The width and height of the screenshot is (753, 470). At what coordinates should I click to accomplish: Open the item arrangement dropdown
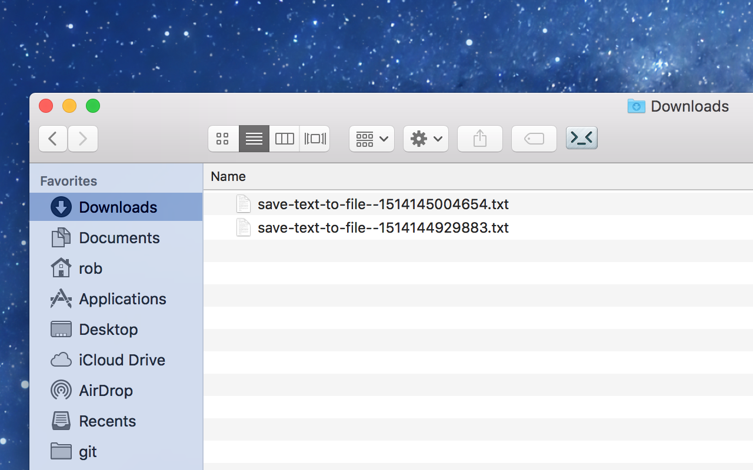point(371,139)
